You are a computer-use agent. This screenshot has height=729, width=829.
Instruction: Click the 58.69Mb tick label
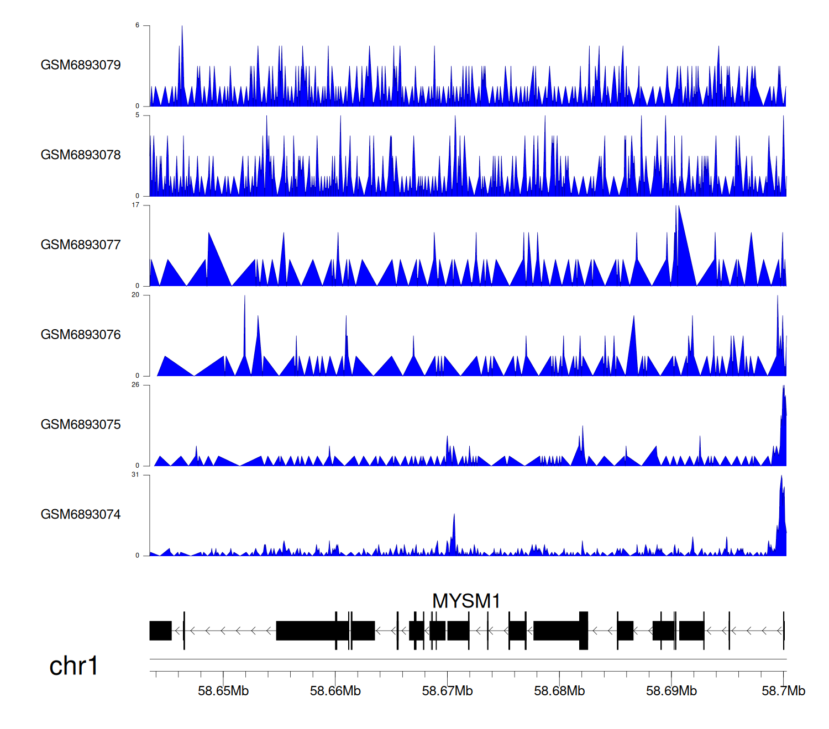pos(671,691)
